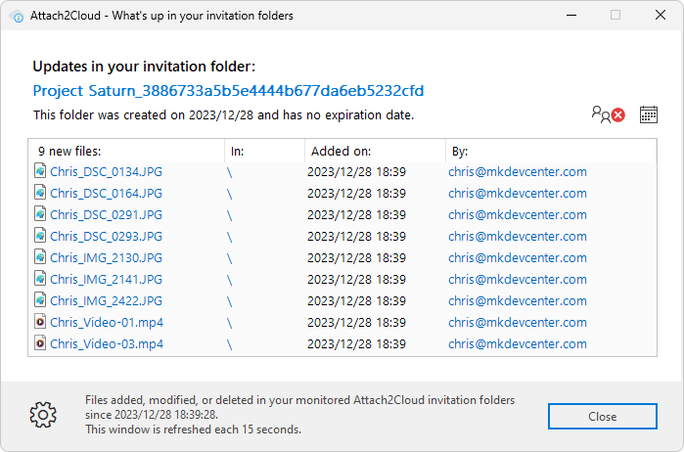Open the folder path link for Chris_IMG_2130.JPG

[x=229, y=258]
